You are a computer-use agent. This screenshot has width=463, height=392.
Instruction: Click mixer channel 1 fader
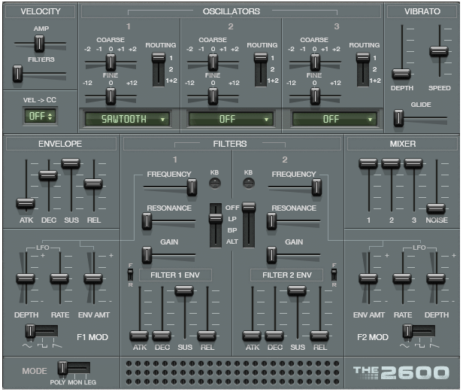coord(368,163)
